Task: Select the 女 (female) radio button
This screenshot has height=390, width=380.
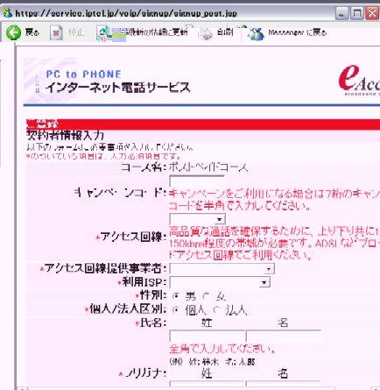Action: click(207, 296)
